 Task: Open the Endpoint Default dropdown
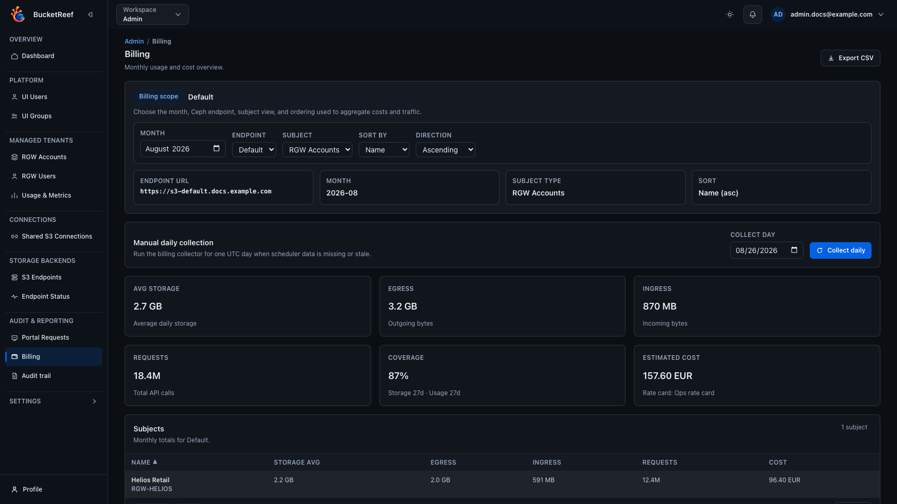coord(254,150)
